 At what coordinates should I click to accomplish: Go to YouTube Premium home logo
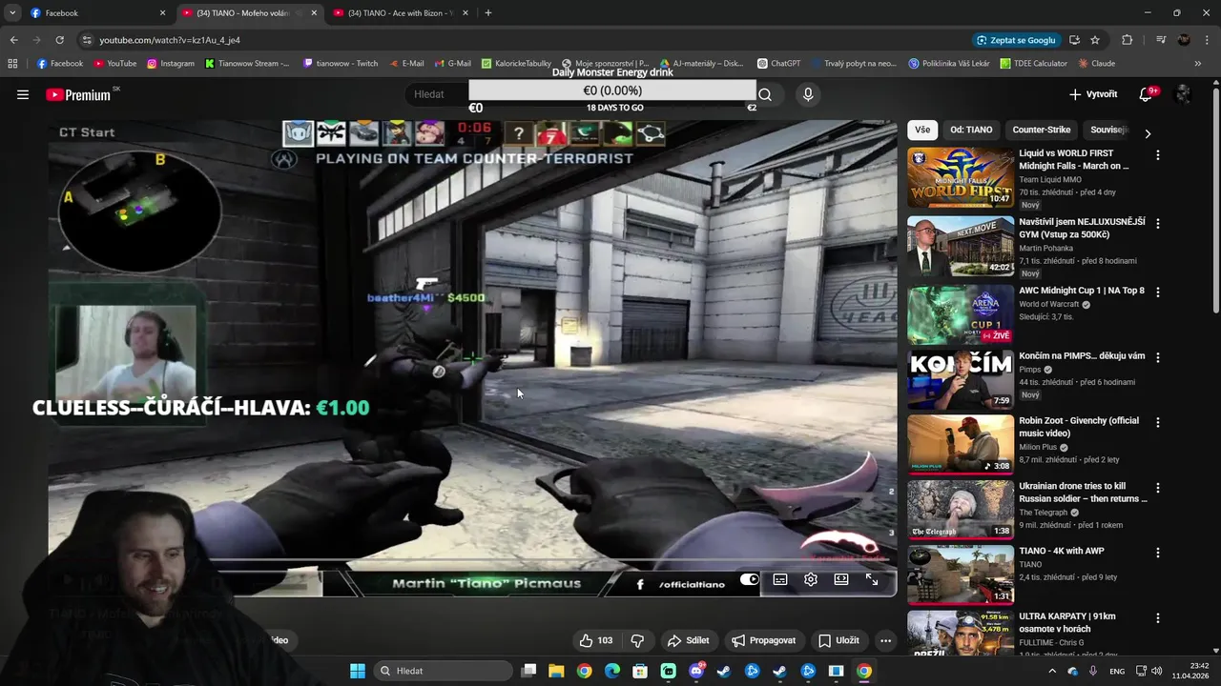(x=78, y=94)
